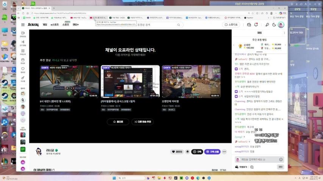Click the 홈으로 button

tap(118, 122)
